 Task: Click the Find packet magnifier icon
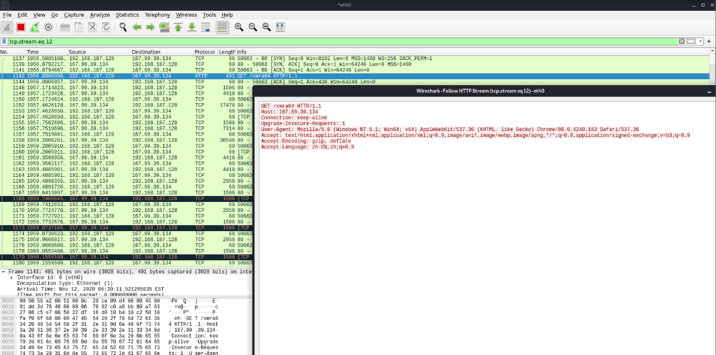(123, 27)
